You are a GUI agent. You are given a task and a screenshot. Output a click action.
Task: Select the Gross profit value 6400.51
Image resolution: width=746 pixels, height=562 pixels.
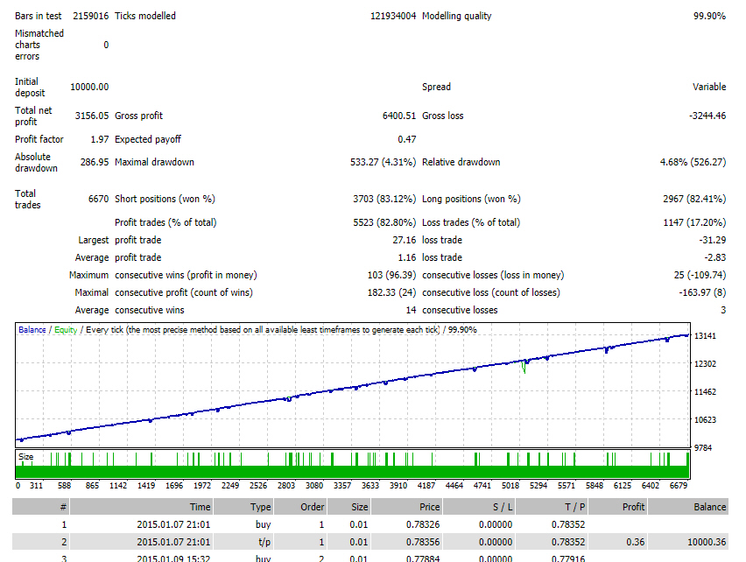(x=399, y=116)
